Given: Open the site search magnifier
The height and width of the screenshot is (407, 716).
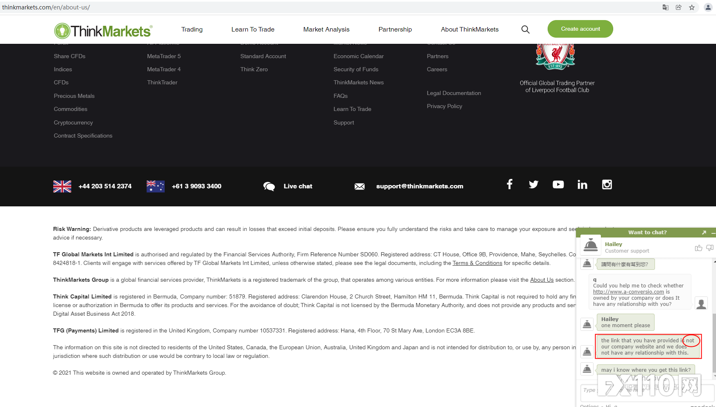Looking at the screenshot, I should pos(525,29).
